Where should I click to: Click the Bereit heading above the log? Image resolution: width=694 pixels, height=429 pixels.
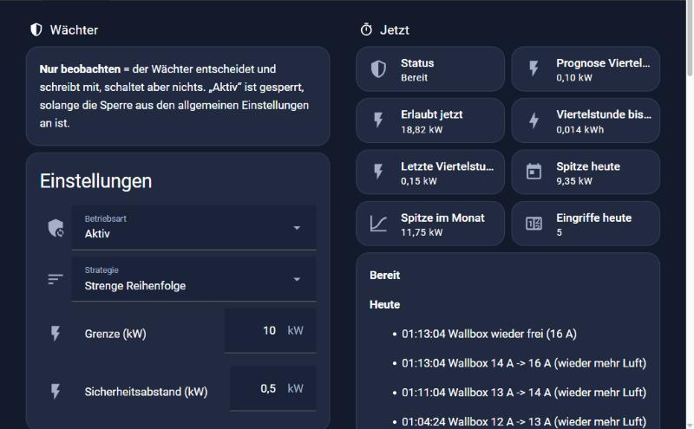(x=384, y=275)
